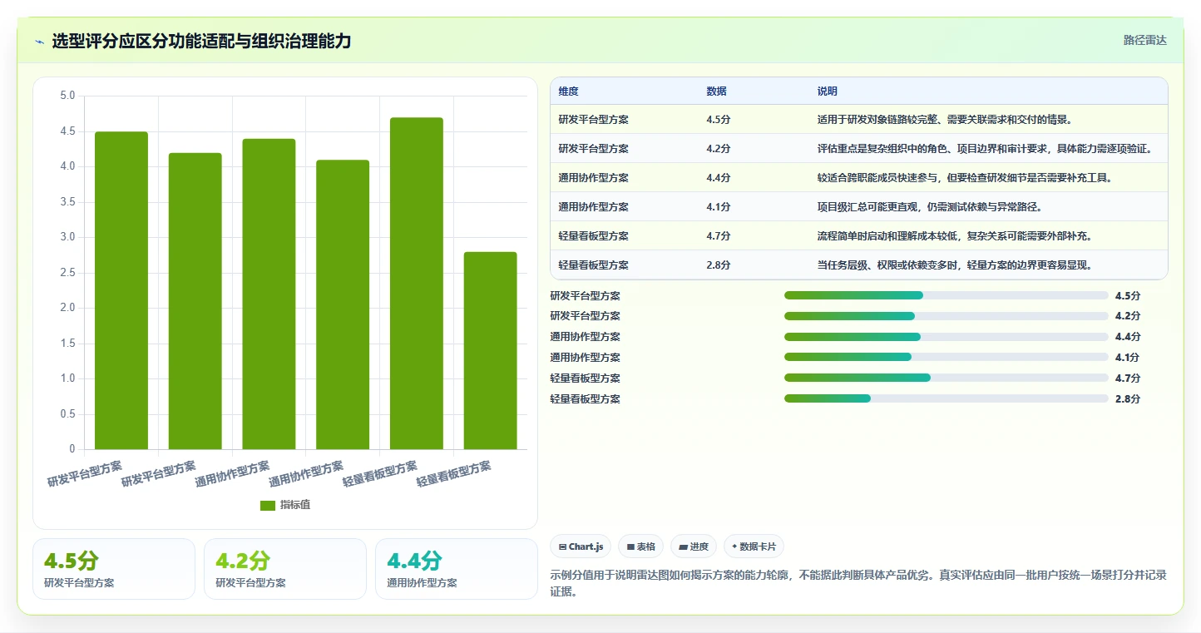Click the 数据 column header

(x=717, y=91)
